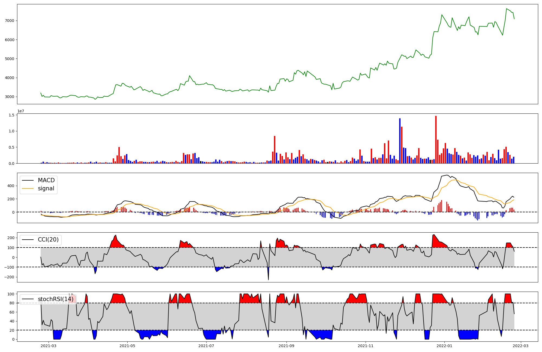Viewport: 542px width, 352px height.
Task: Click the 2021-11 date tick label
Action: click(366, 346)
